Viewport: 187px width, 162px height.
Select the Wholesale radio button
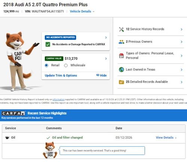66,65
